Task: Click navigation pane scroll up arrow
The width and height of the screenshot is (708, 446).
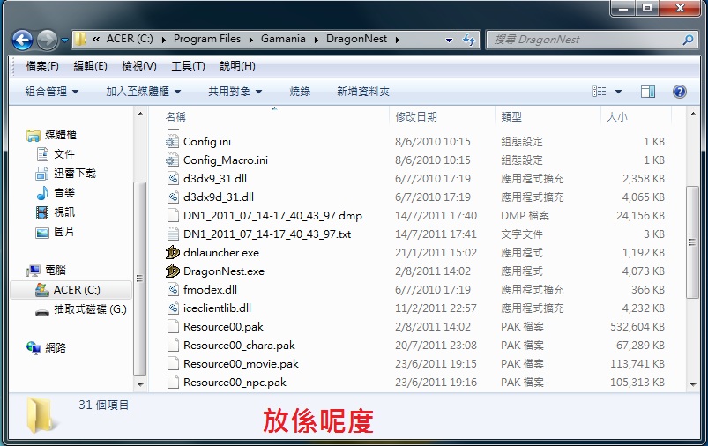Action: [x=140, y=114]
